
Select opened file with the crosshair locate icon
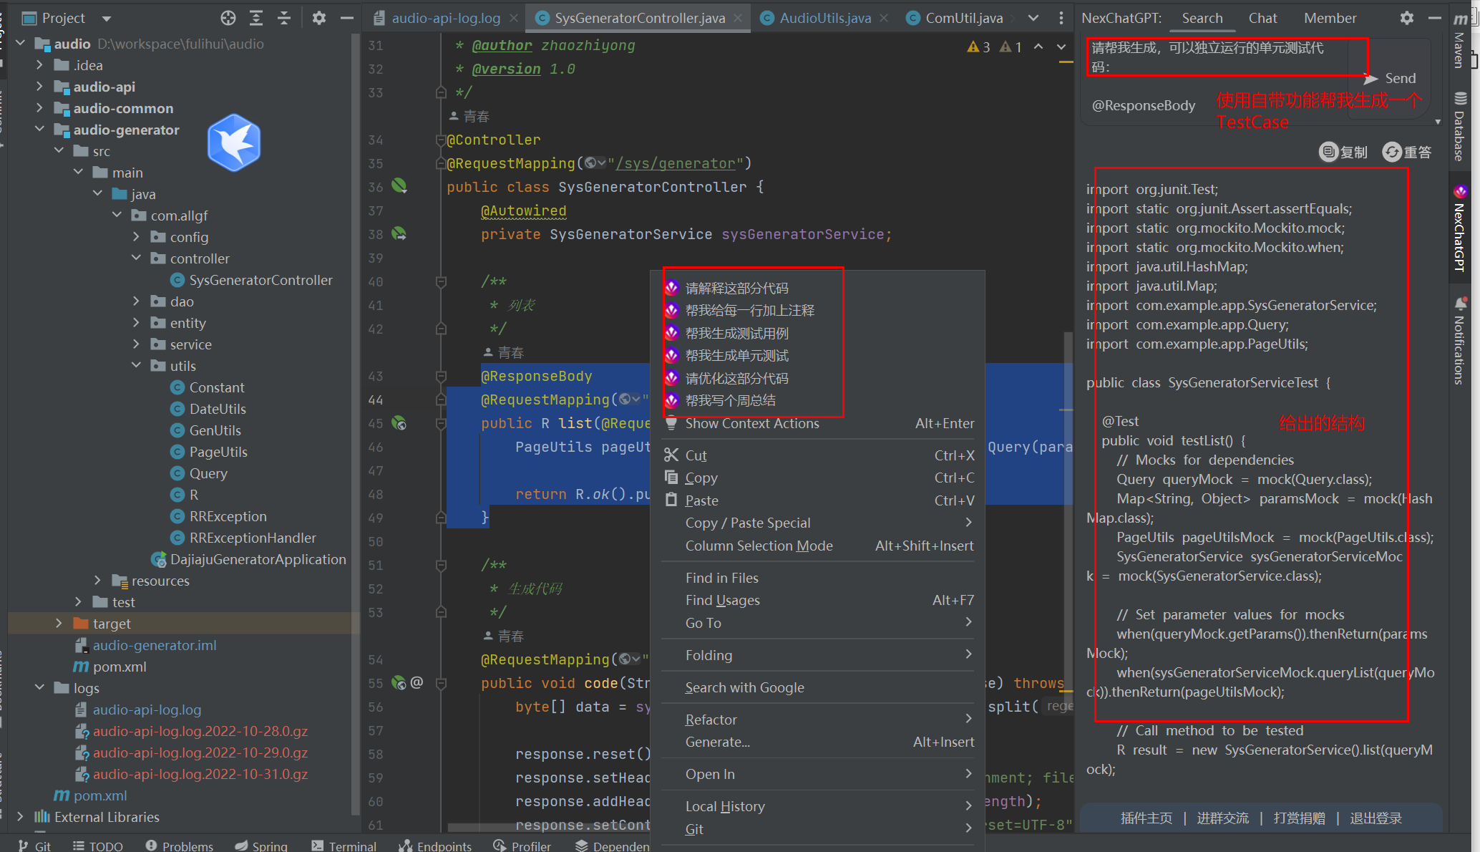pyautogui.click(x=228, y=18)
